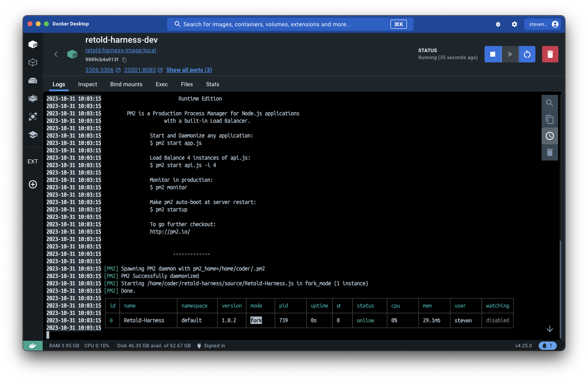Switch to Logs tab
The width and height of the screenshot is (588, 381).
[59, 84]
